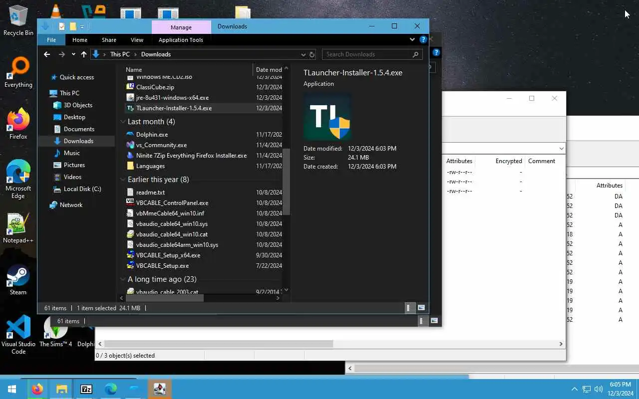Collapse the Earlier this year group
639x399 pixels.
click(123, 180)
